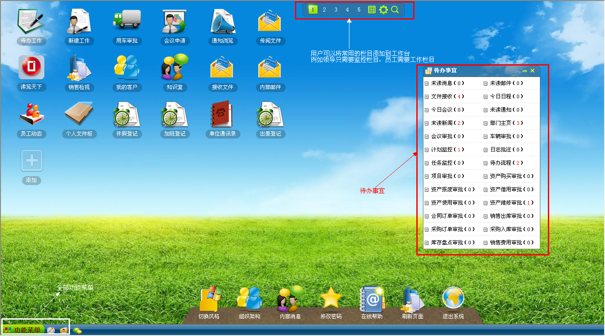Switch to desktop page 1

pos(313,9)
